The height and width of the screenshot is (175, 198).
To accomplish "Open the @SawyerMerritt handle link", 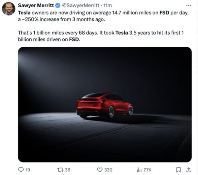I will pos(81,6).
